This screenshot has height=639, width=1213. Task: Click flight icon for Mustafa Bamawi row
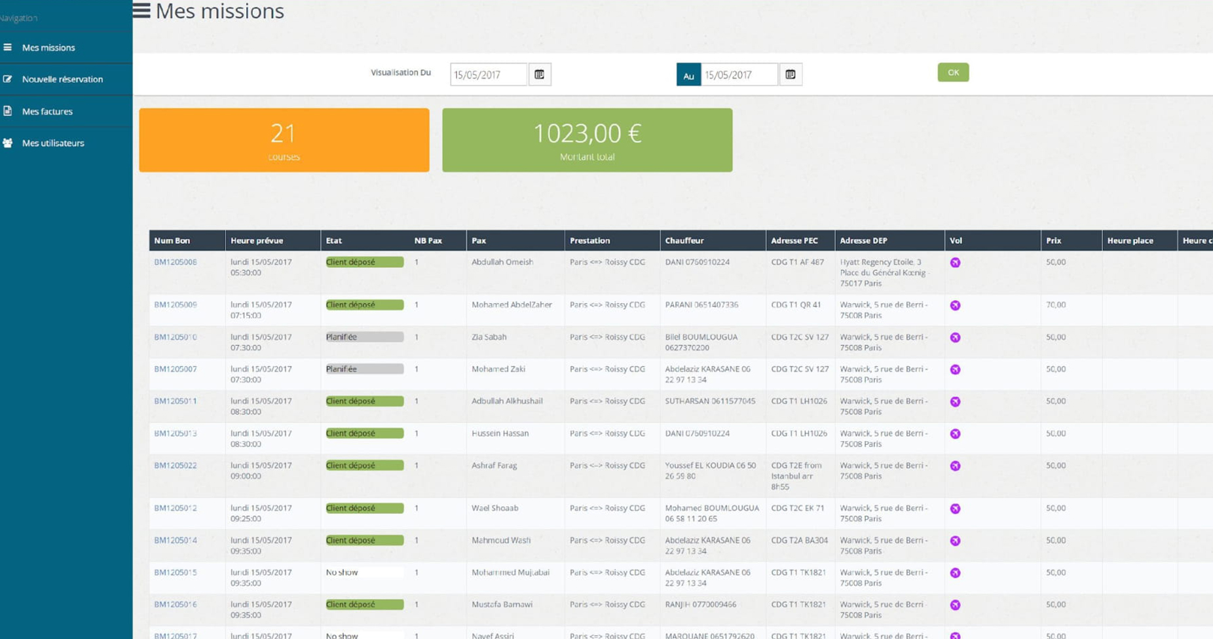(955, 605)
